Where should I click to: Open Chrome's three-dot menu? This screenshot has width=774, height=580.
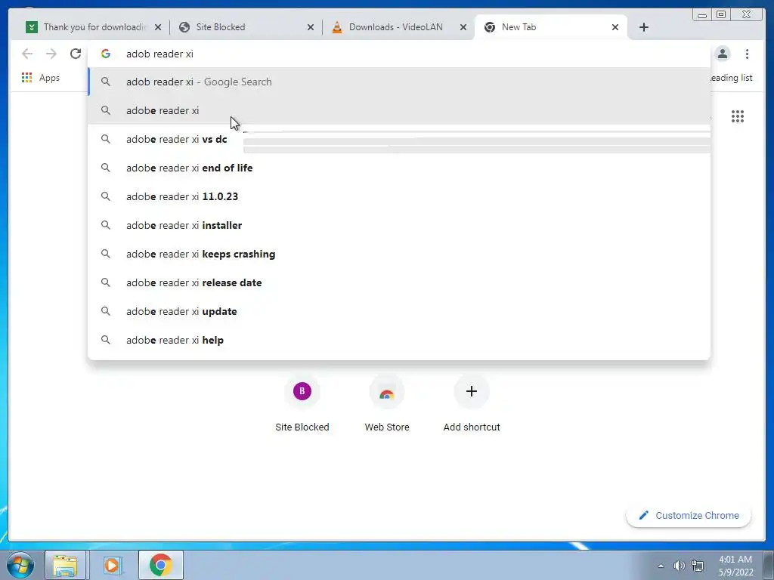tap(747, 54)
